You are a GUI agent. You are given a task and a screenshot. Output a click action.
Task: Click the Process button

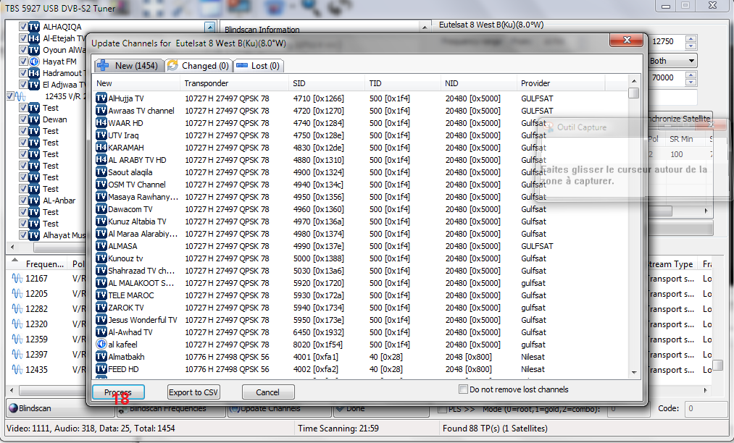(118, 392)
